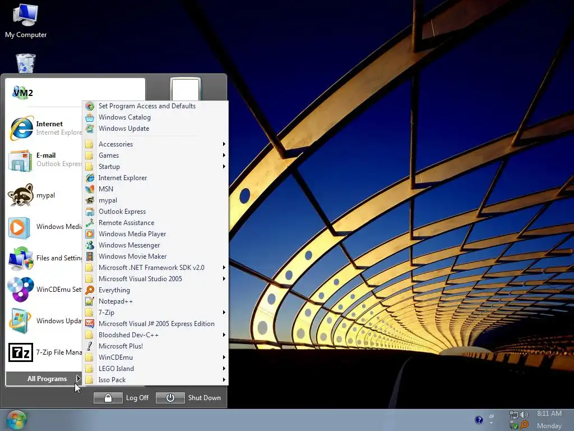
Task: Click the Windows Movie Maker icon
Action: (90, 256)
